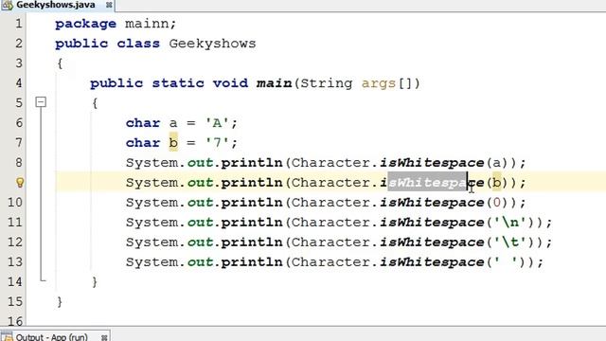Click 'out' on line 12
The height and width of the screenshot is (341, 606).
[x=200, y=242]
